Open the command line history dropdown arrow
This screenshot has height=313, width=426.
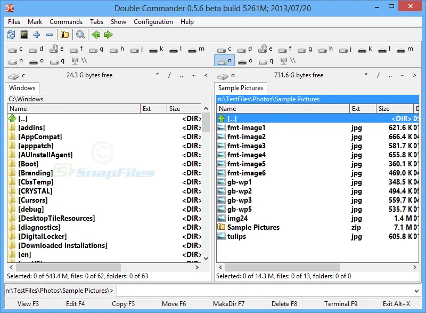pos(416,291)
